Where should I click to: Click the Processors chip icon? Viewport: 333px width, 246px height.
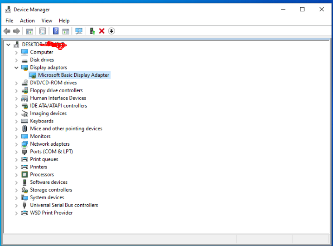(x=24, y=174)
